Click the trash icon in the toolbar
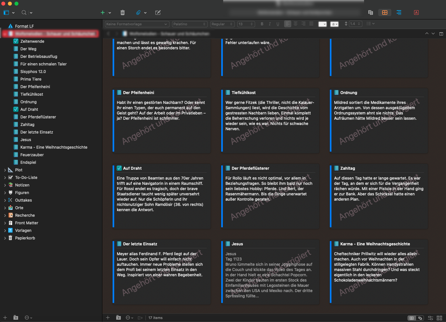This screenshot has height=322, width=446. tap(122, 12)
